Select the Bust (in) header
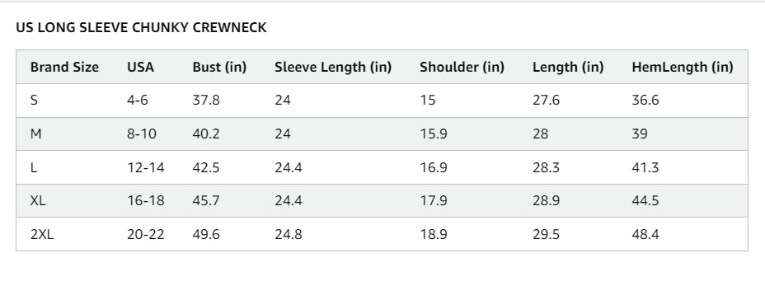765x300 pixels. (x=219, y=67)
